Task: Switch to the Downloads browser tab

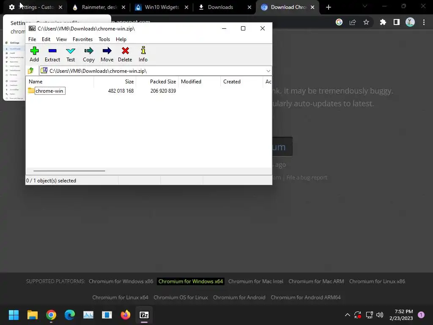Action: click(225, 7)
